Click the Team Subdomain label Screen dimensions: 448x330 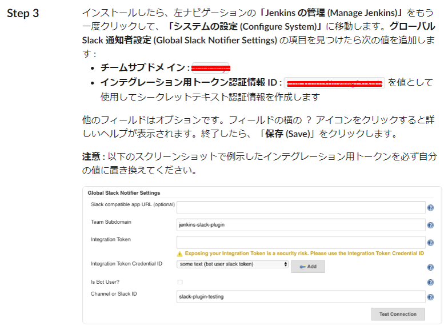click(111, 222)
